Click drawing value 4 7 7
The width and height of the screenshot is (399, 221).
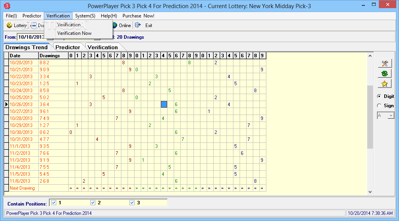click(44, 139)
